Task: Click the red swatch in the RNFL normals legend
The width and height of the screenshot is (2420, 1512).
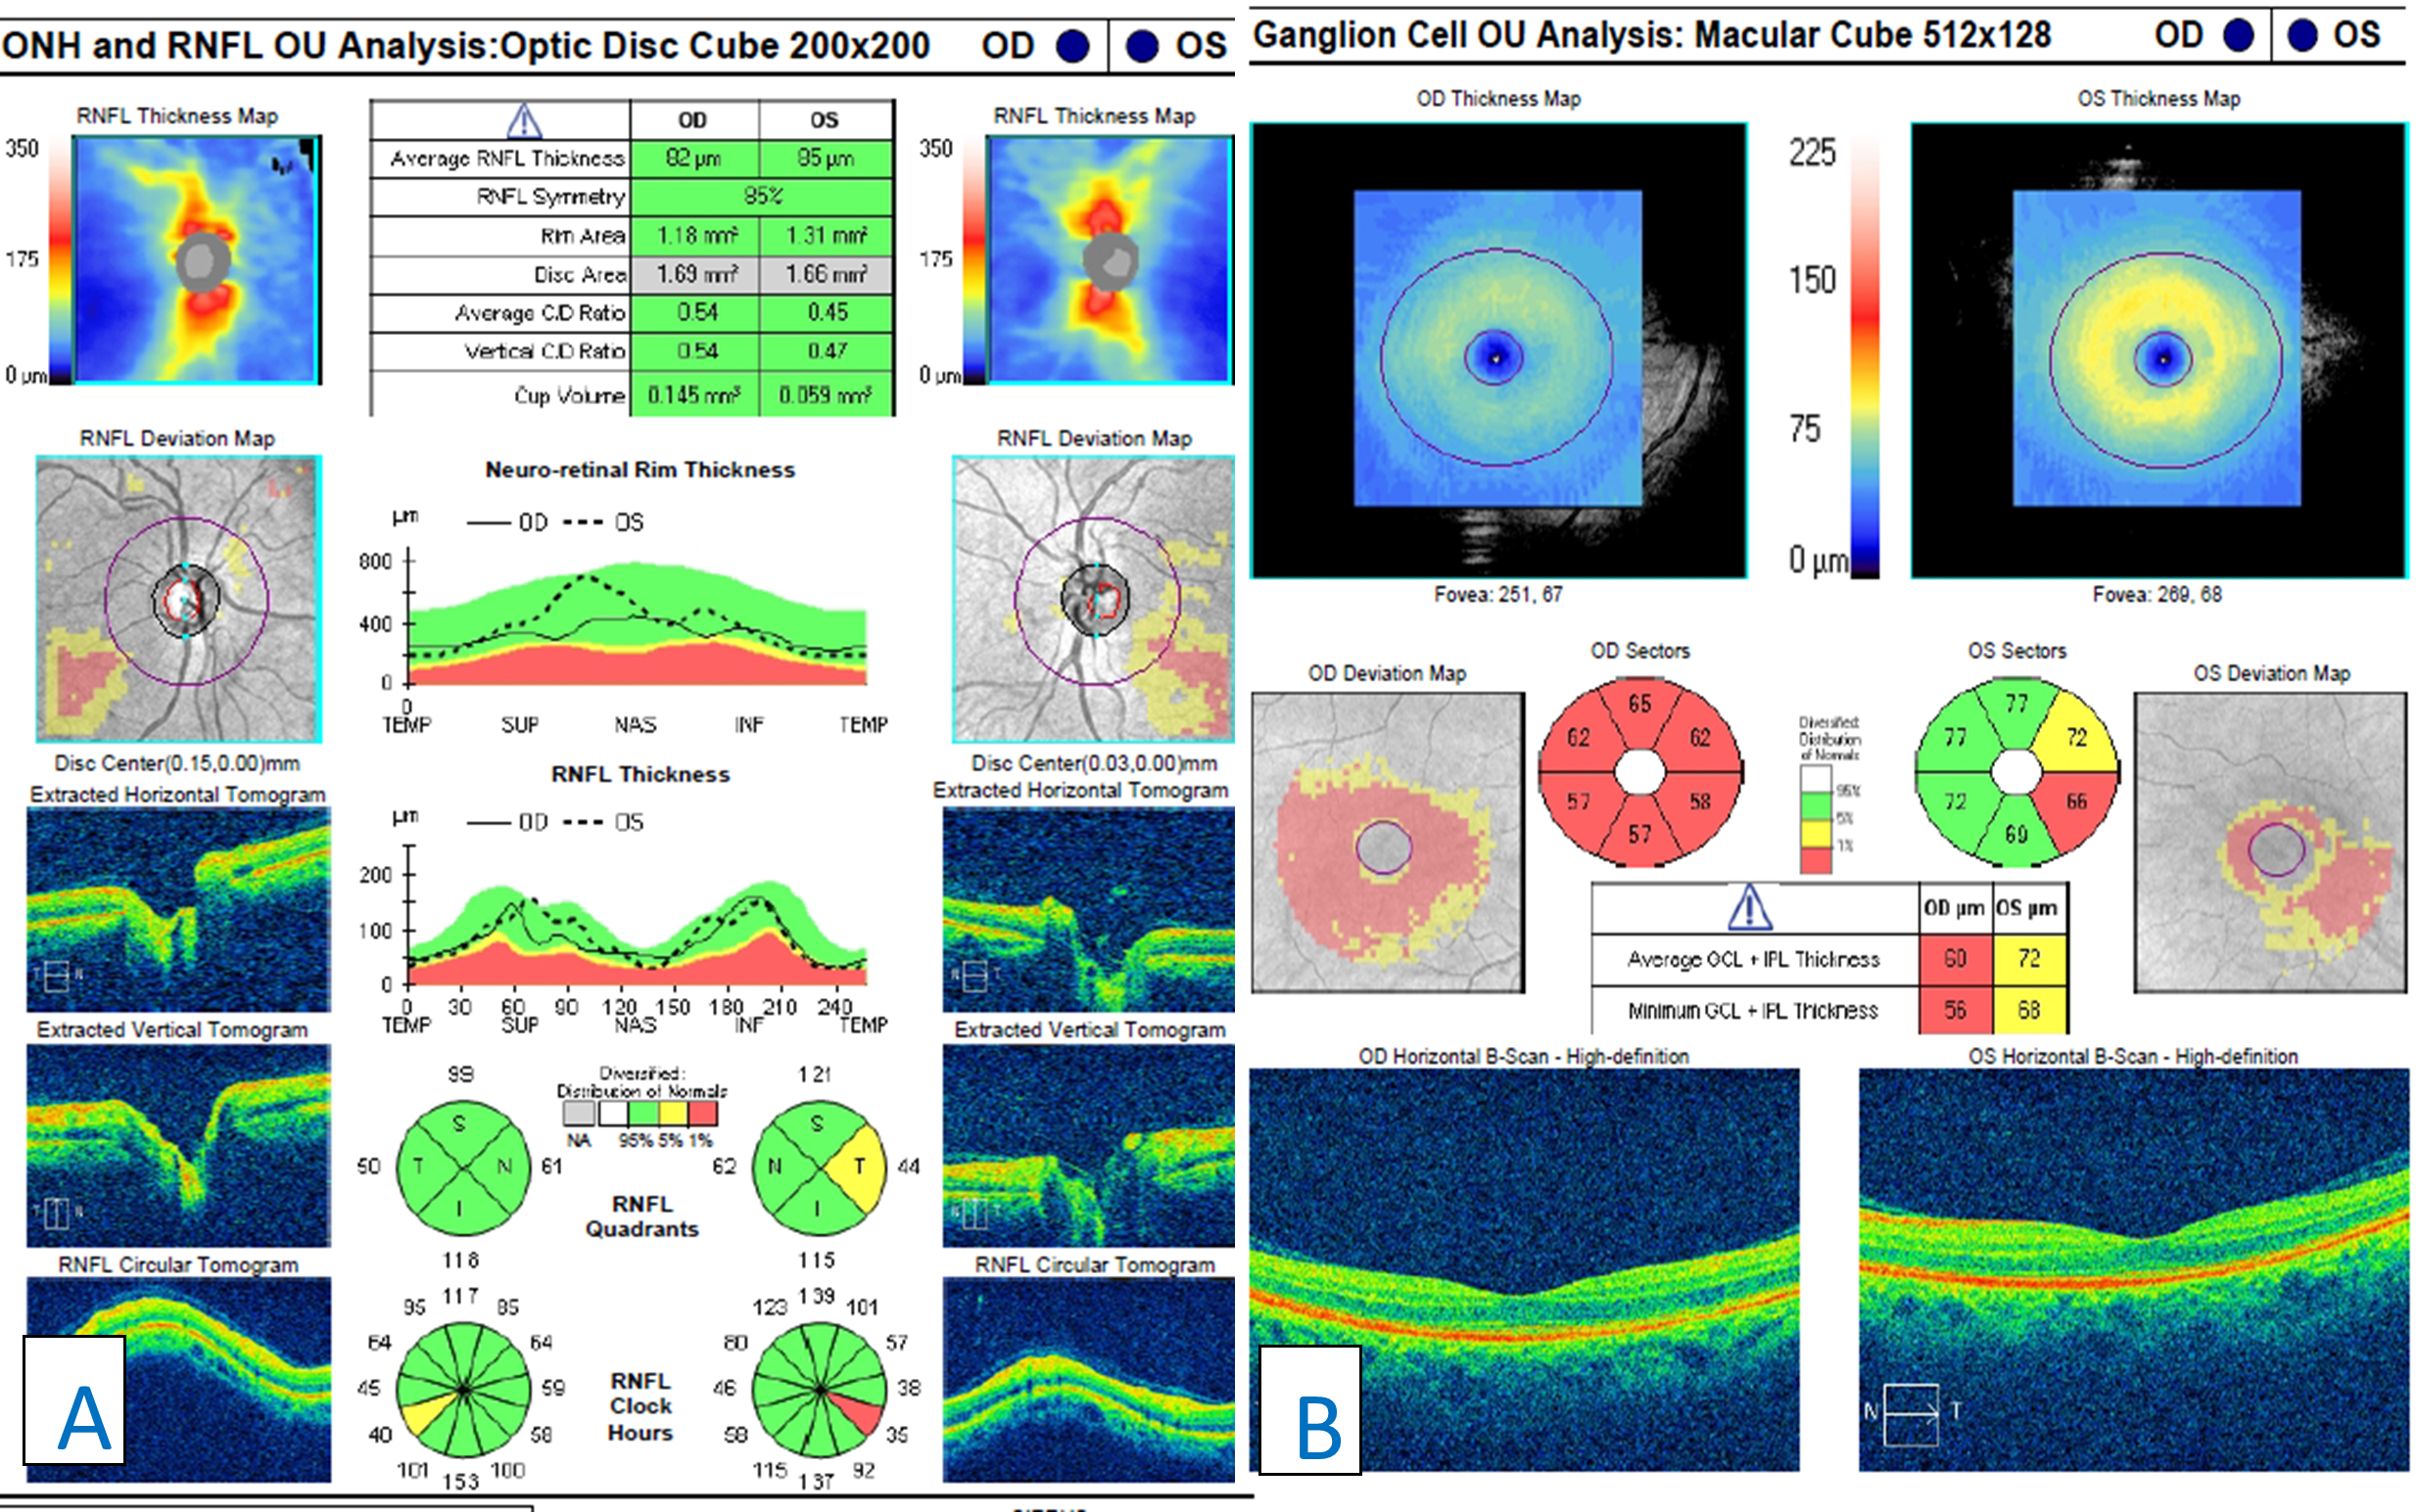Action: coord(702,1112)
